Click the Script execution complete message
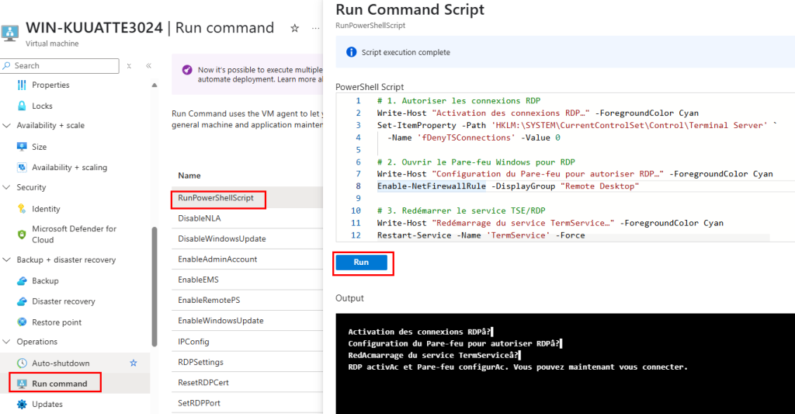Screen dimensions: 795x414 pos(405,52)
